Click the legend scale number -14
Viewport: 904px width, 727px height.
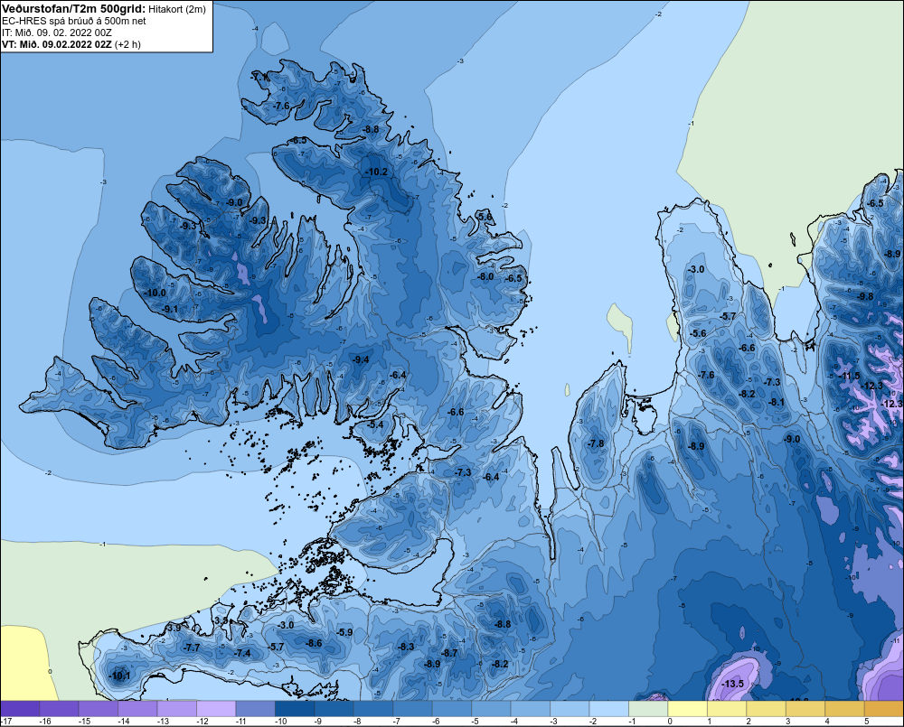point(124,722)
